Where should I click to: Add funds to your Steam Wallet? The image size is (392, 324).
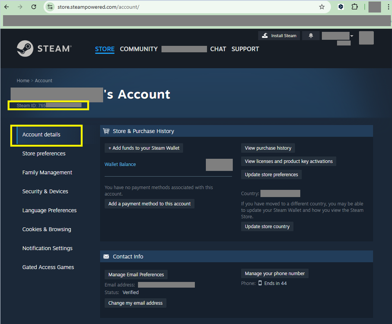click(x=144, y=148)
